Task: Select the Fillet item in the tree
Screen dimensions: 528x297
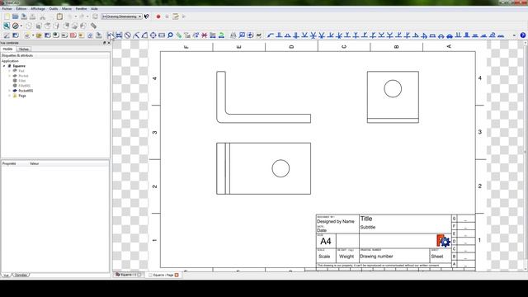Action: point(22,81)
